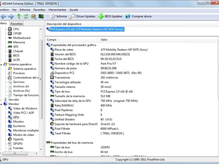Click the Valor column header
This screenshot has height=164, width=219.
142,40
